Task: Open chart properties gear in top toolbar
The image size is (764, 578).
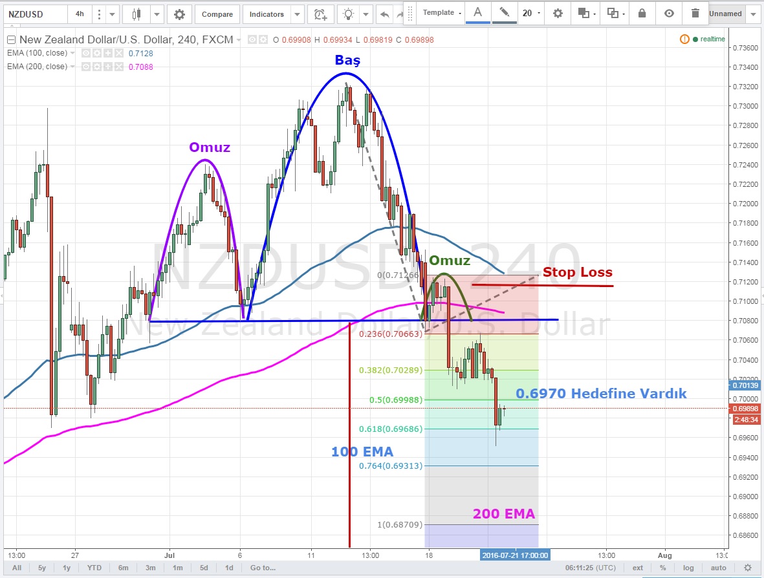Action: click(x=179, y=14)
